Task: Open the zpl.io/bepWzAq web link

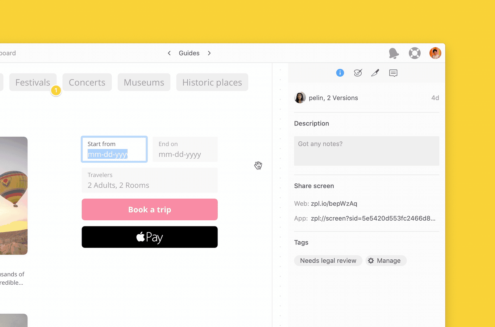Action: [x=334, y=203]
